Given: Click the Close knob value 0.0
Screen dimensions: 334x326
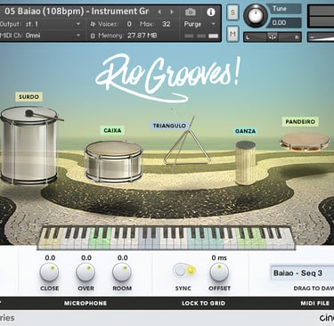Looking at the screenshot, I should click(x=50, y=257).
